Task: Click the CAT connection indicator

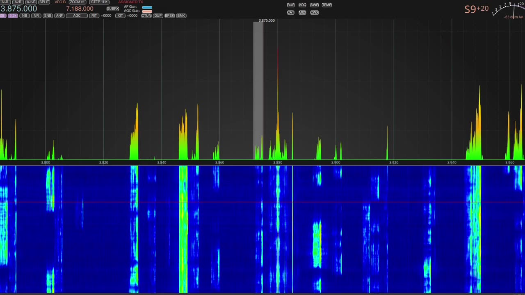Action: pos(291,12)
